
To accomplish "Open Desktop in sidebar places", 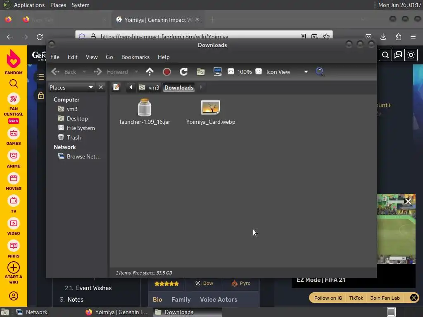I will pyautogui.click(x=73, y=118).
